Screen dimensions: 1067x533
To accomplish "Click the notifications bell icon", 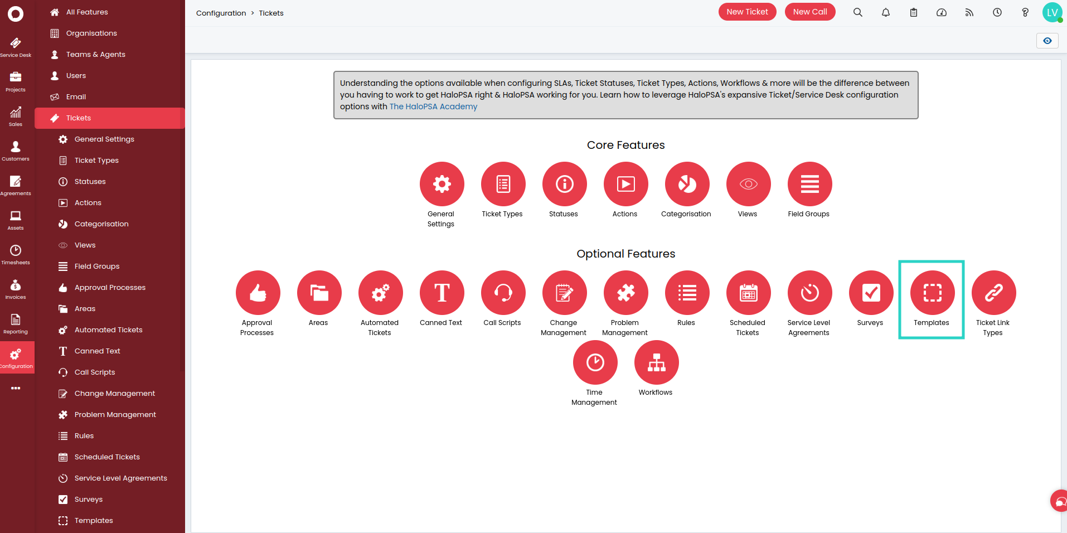I will [885, 12].
